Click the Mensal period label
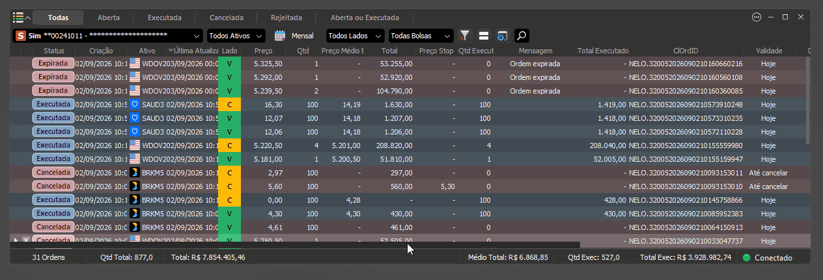 coord(302,36)
